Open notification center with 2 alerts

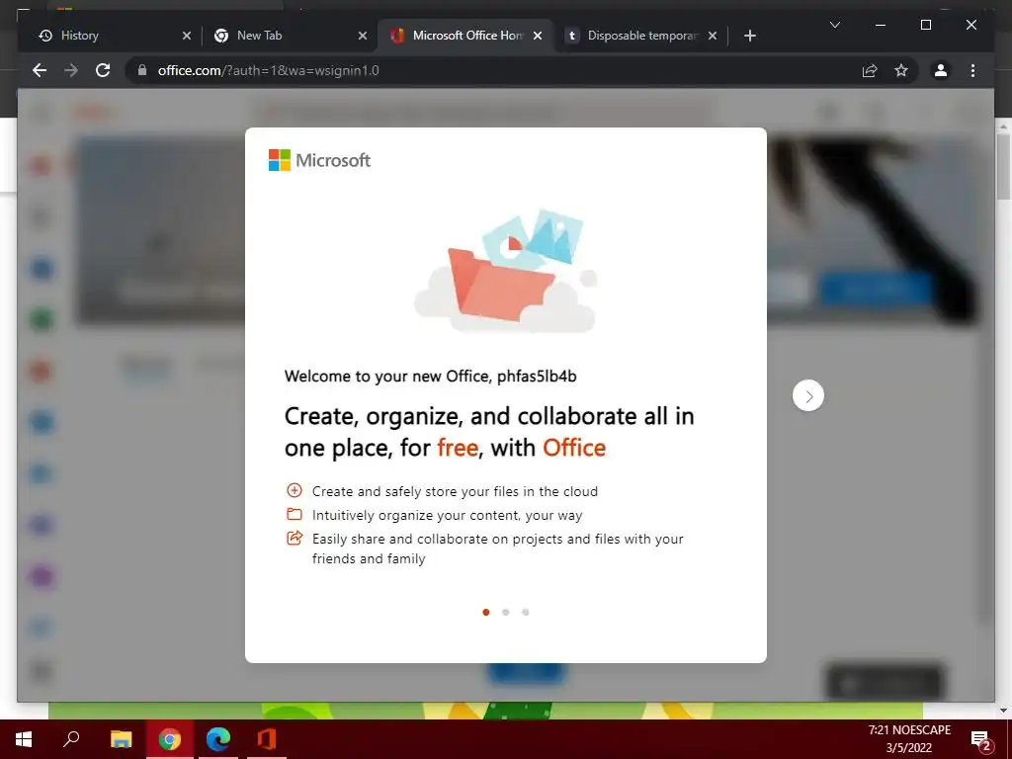981,740
